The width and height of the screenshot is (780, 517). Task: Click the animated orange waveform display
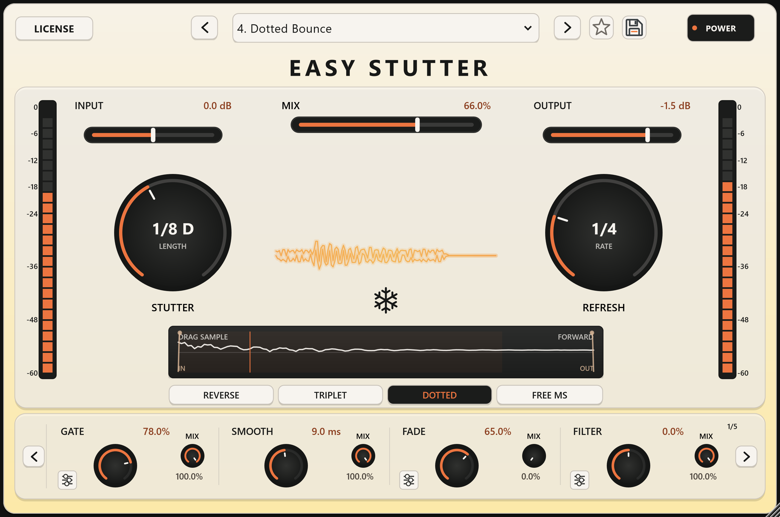point(386,255)
